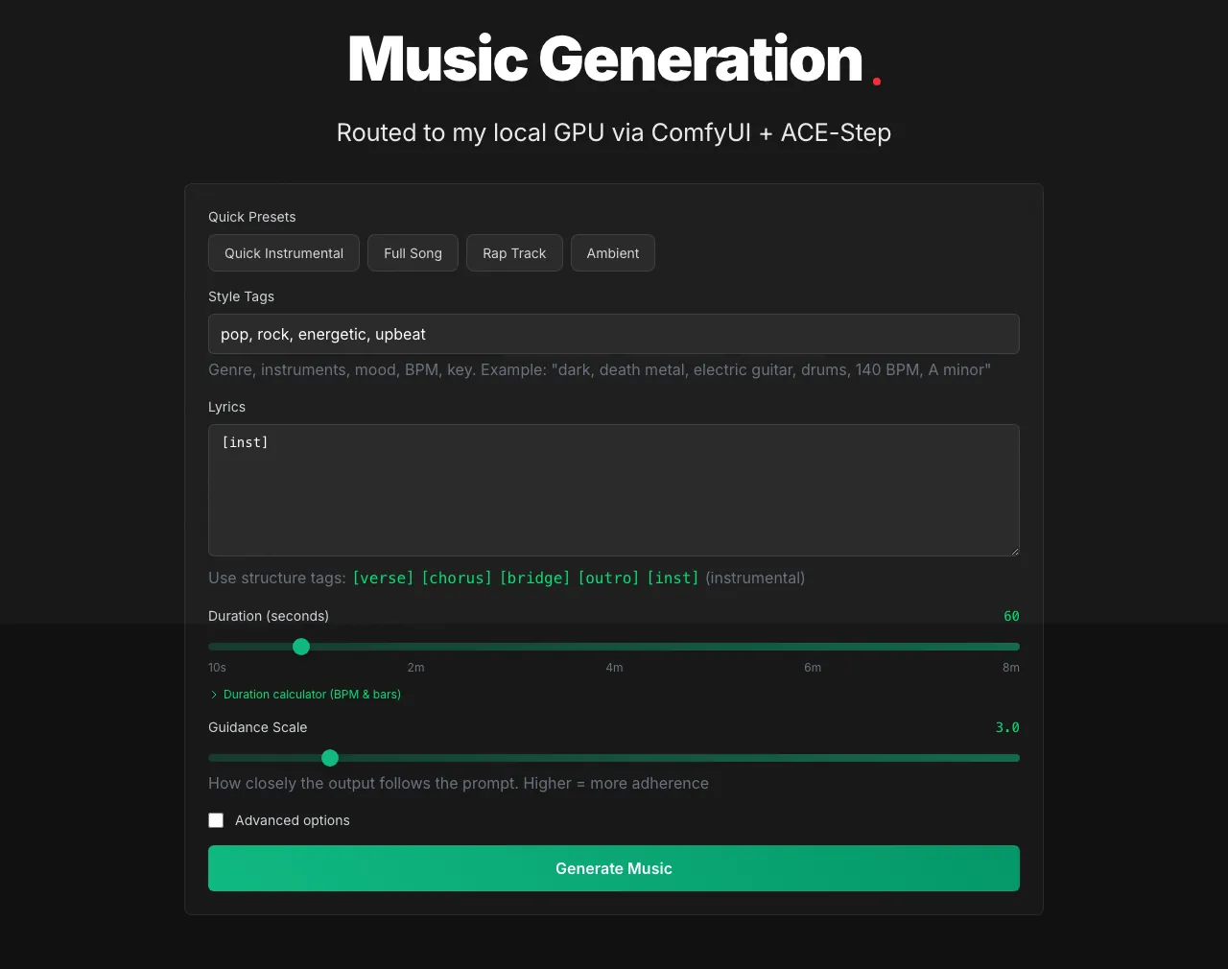The image size is (1228, 969).
Task: Click the Duration (seconds) label
Action: point(269,616)
